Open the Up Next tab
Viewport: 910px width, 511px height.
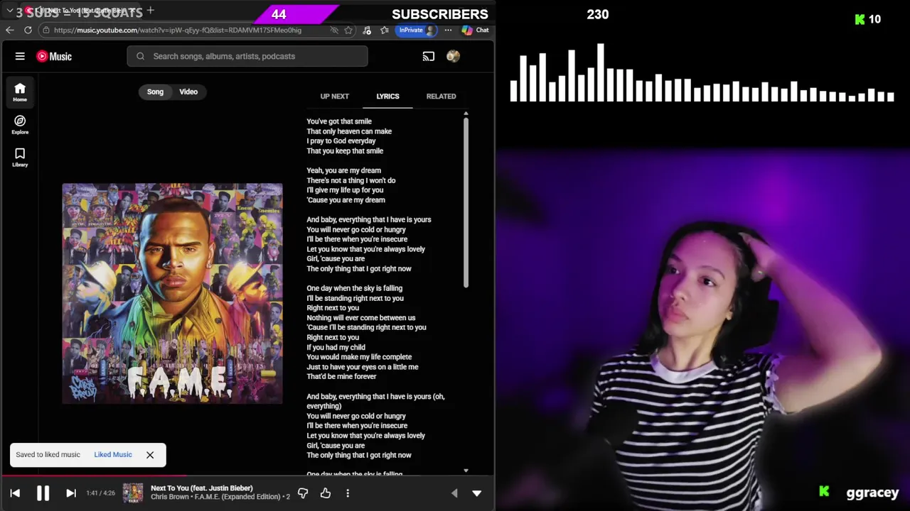[334, 97]
